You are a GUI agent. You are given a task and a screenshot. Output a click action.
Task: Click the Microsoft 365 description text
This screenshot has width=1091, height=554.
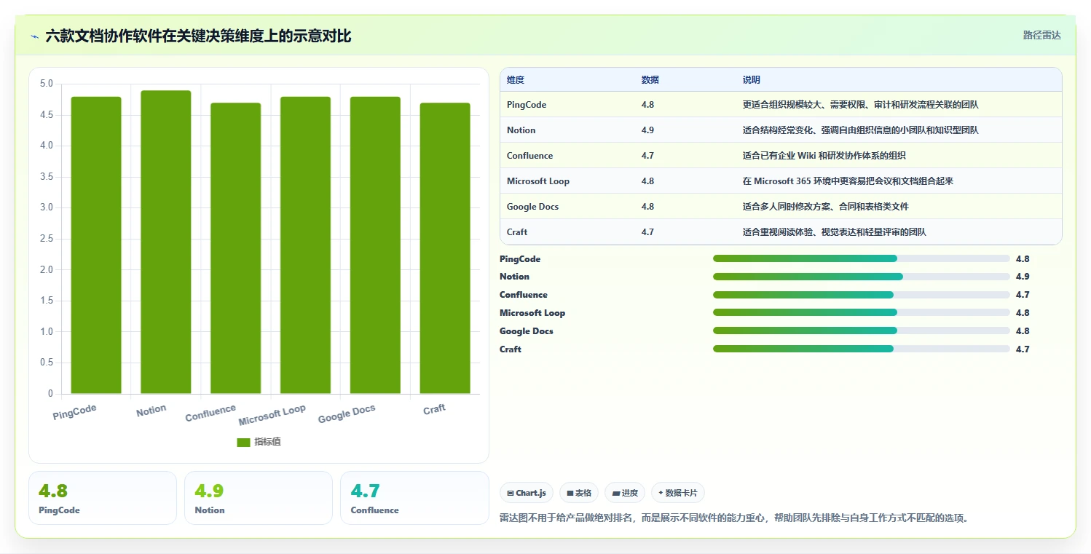[848, 181]
